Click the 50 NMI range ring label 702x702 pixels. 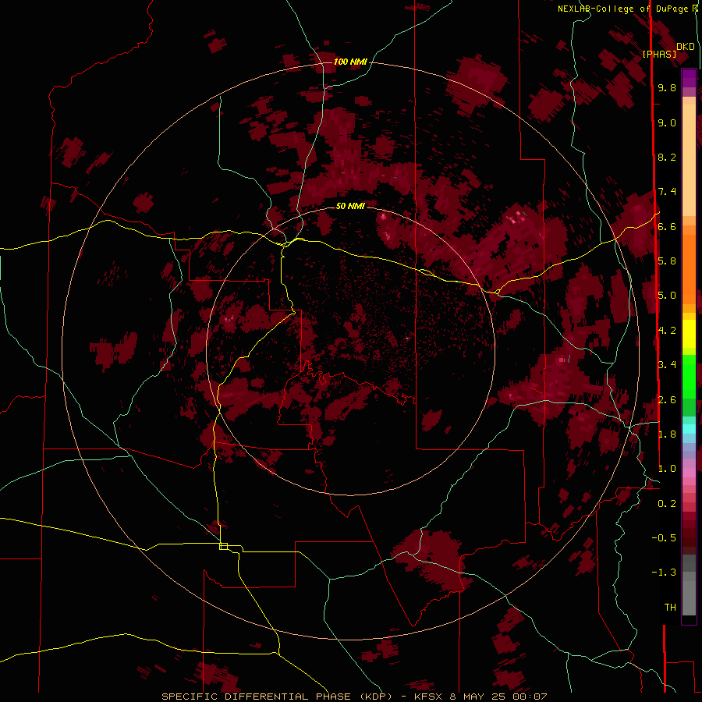coord(350,206)
